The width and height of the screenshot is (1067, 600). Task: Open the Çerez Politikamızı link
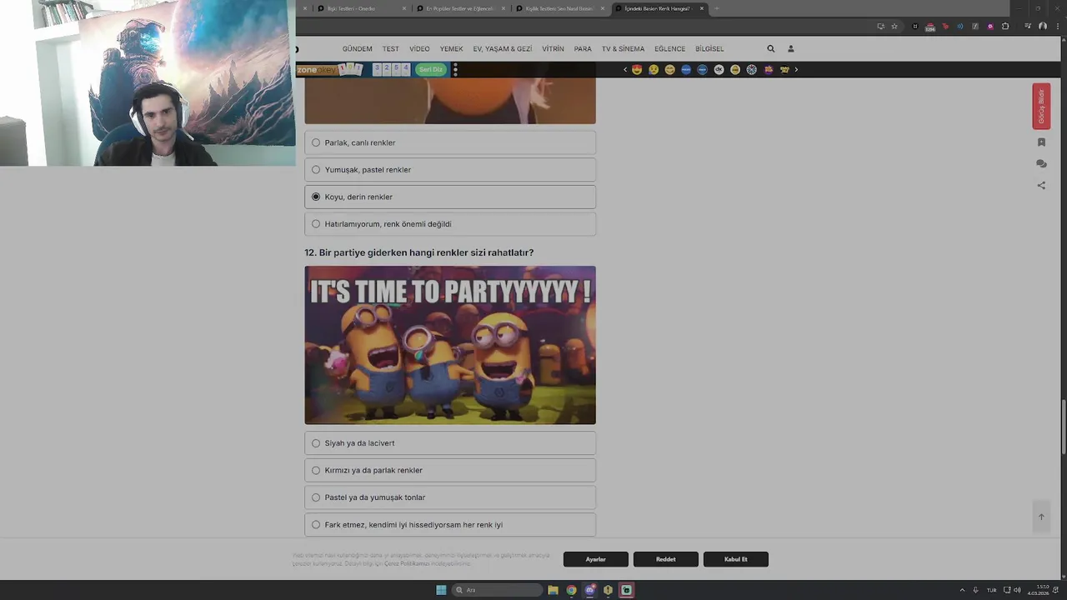click(x=406, y=563)
